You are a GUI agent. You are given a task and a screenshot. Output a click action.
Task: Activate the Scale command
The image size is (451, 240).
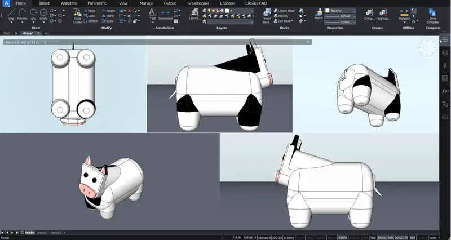[108, 21]
